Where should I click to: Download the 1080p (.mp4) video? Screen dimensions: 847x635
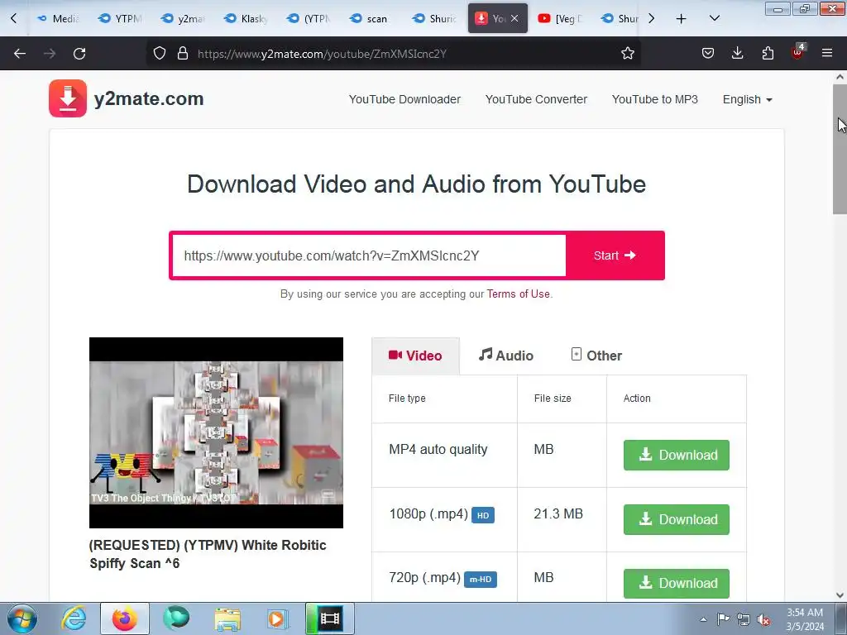coord(677,519)
